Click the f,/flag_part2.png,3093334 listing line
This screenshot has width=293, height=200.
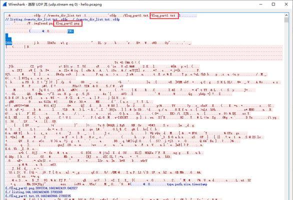pyautogui.click(x=41, y=188)
